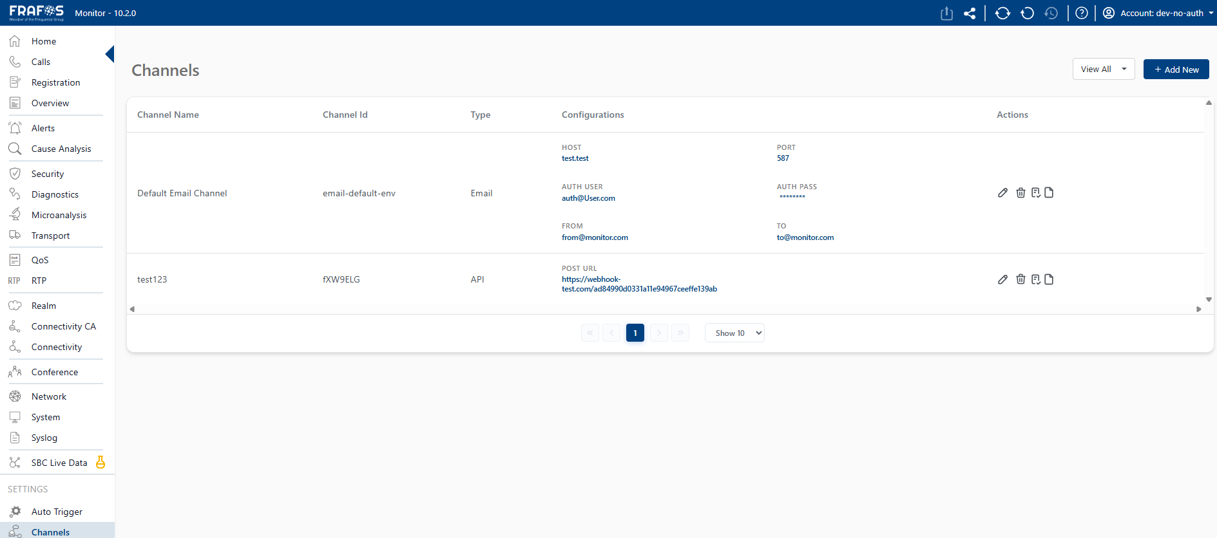The image size is (1217, 538).
Task: Click the export upload icon in header
Action: point(946,13)
